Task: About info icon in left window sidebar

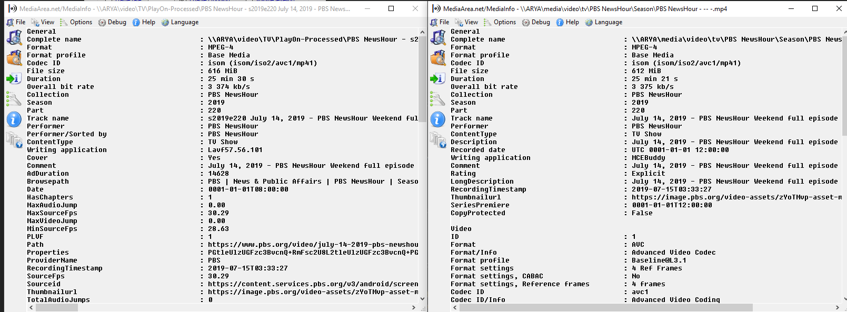Action: [14, 119]
